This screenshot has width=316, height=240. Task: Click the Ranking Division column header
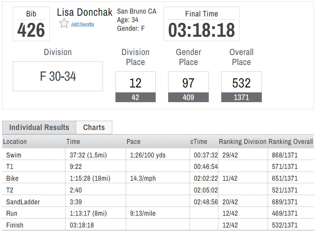pos(242,142)
